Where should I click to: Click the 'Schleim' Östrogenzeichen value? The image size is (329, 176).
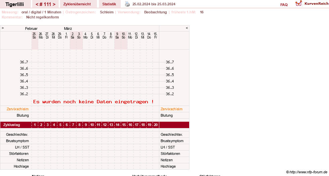(x=107, y=12)
